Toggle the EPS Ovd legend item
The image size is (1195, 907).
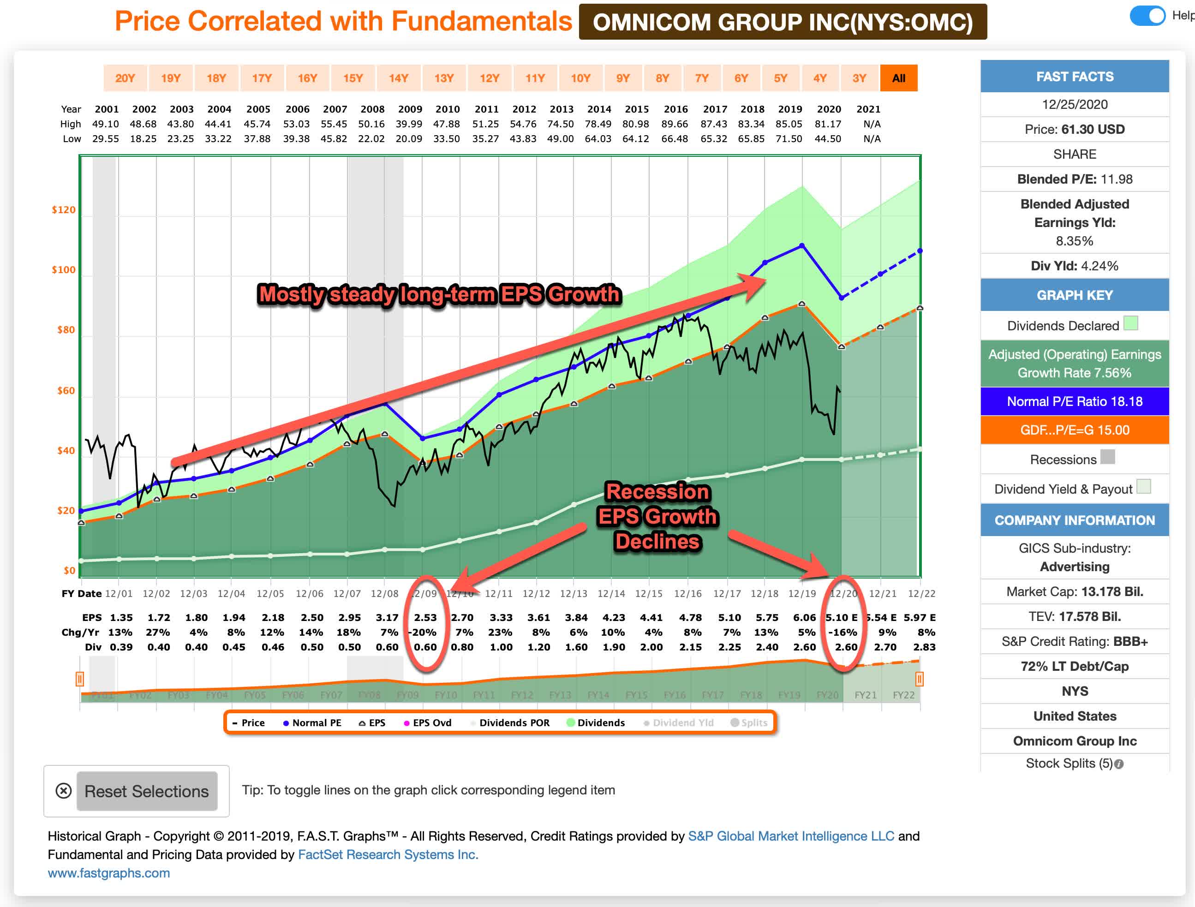428,723
